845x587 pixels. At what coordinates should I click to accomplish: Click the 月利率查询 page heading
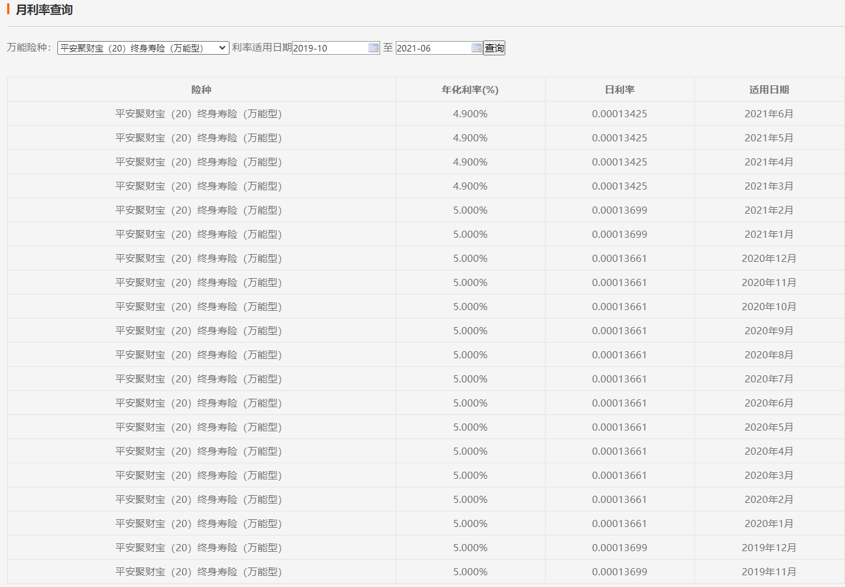click(44, 10)
